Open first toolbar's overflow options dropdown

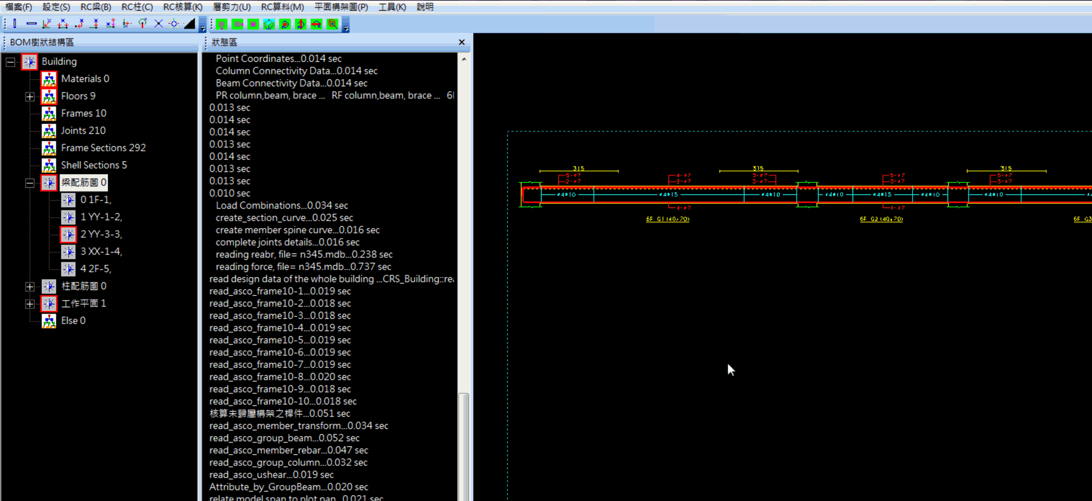pyautogui.click(x=203, y=28)
